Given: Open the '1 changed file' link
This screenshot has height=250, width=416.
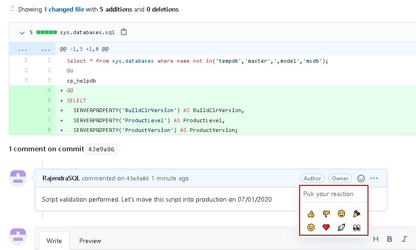Looking at the screenshot, I should click(x=64, y=9).
